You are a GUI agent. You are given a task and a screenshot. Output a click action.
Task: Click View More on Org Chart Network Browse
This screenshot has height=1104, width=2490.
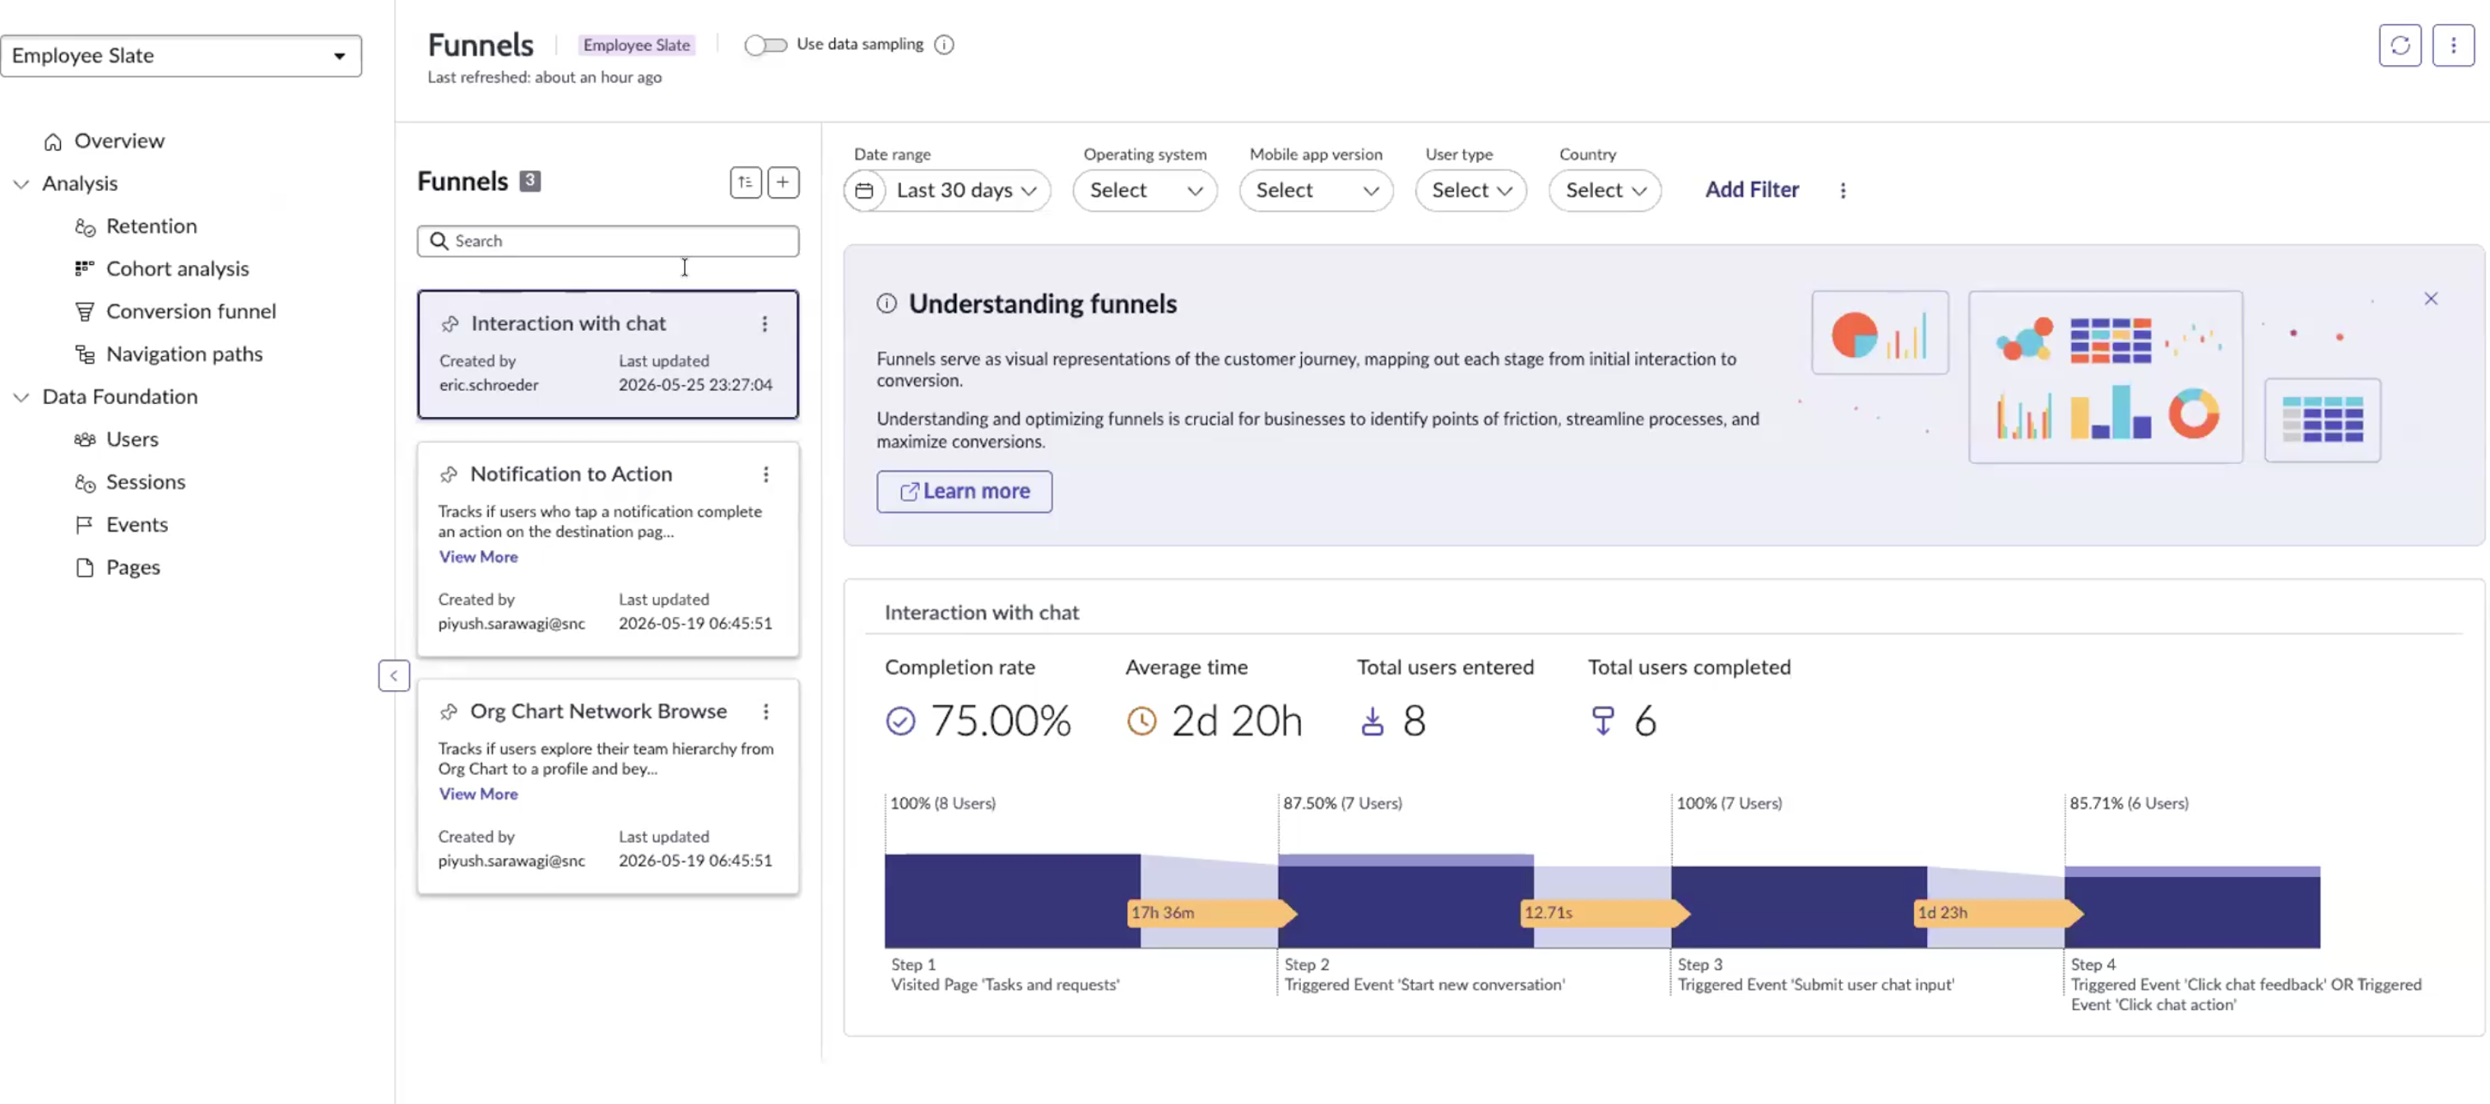coord(477,794)
